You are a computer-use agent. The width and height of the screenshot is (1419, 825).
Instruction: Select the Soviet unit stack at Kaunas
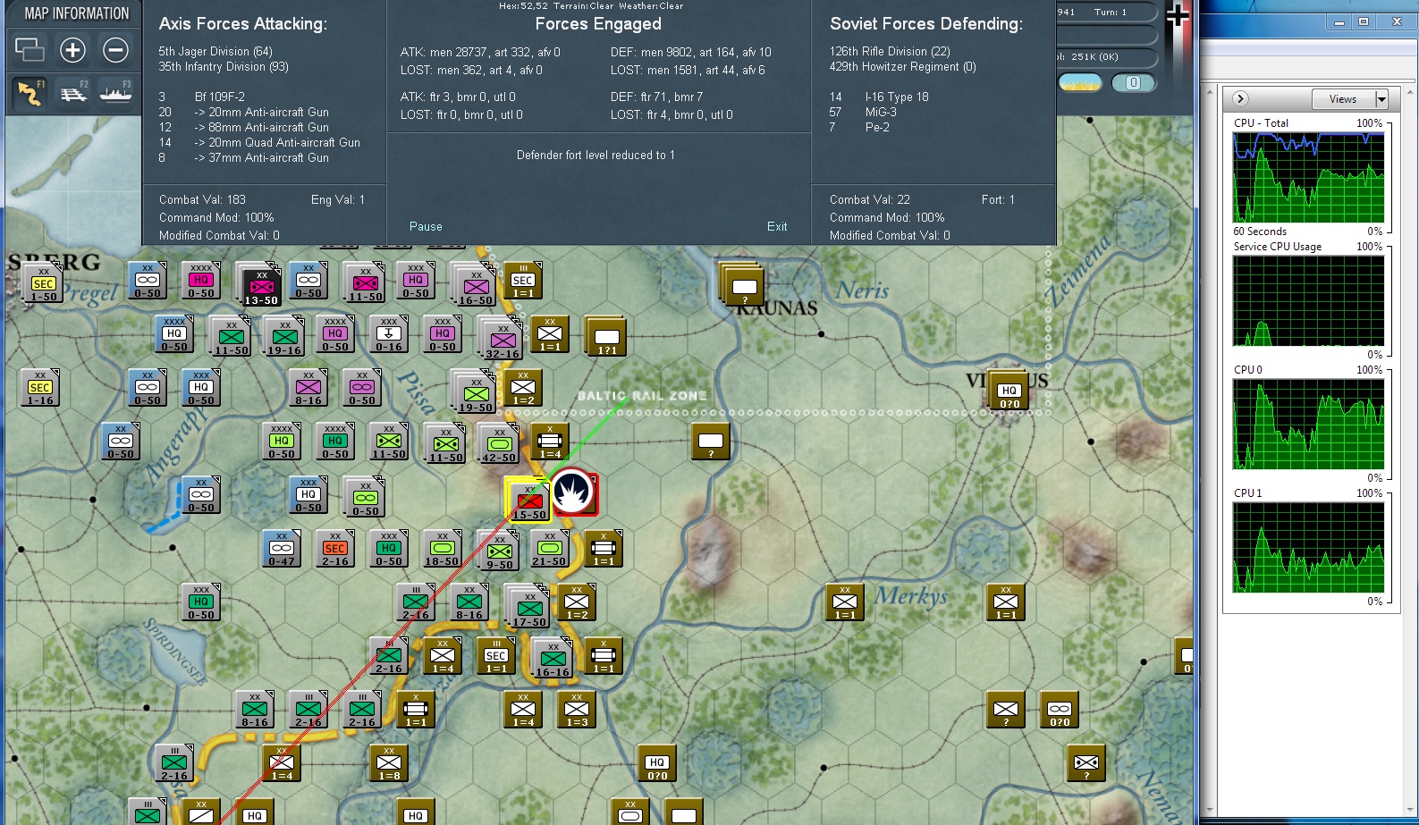[742, 285]
